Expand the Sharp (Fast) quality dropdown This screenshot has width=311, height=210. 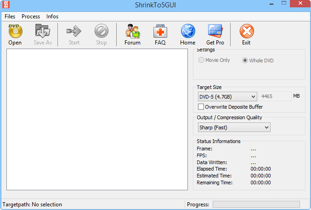click(234, 127)
